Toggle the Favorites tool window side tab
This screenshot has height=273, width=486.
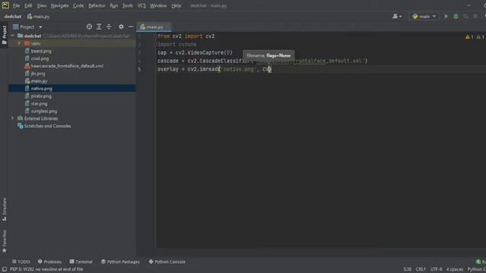click(x=5, y=241)
